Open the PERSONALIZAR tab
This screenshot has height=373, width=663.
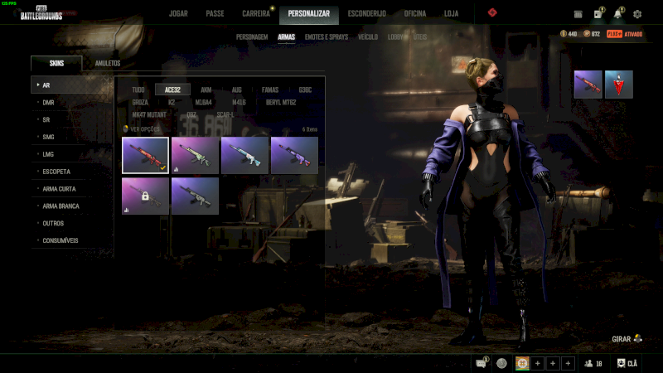click(x=308, y=13)
